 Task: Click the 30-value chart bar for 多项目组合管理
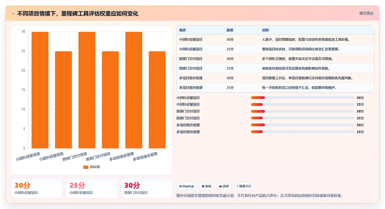(x=134, y=90)
